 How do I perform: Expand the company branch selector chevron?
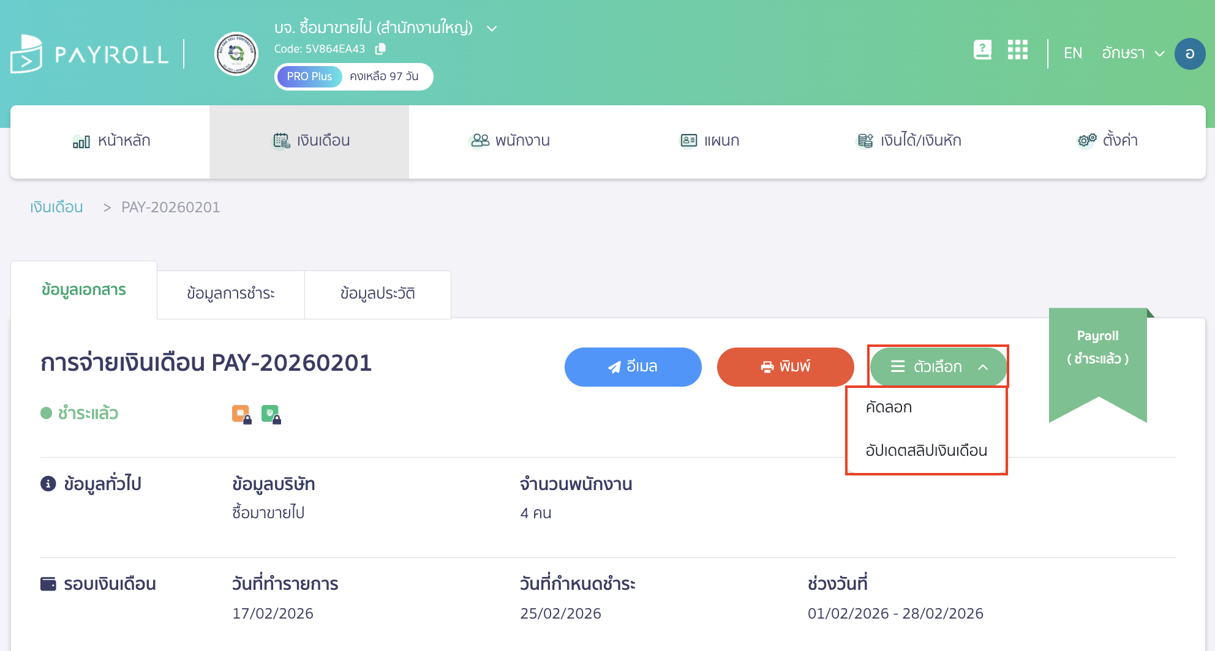click(491, 28)
